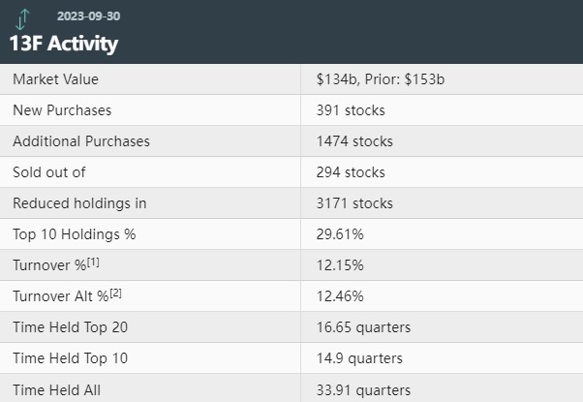Click the Time Held All label
The height and width of the screenshot is (402, 583).
pyautogui.click(x=57, y=389)
